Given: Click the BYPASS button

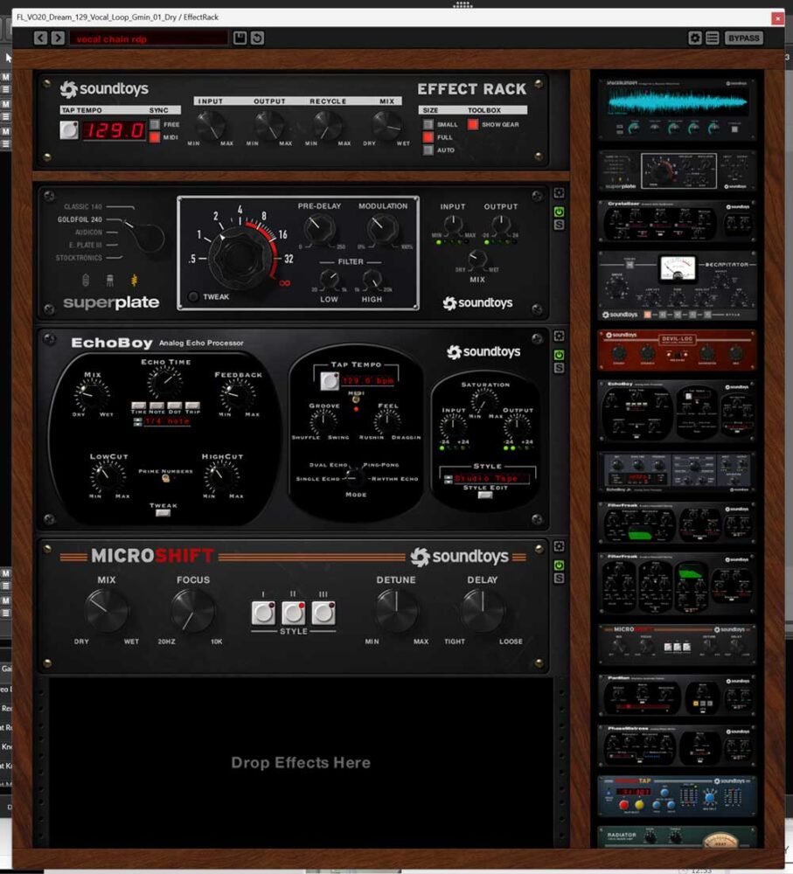Looking at the screenshot, I should 744,38.
